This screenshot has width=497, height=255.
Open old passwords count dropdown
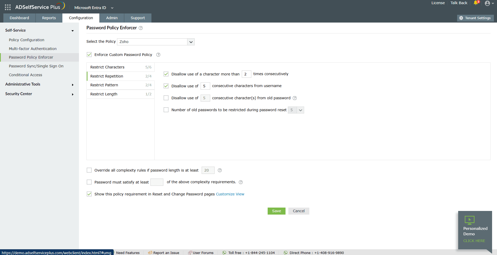296,110
